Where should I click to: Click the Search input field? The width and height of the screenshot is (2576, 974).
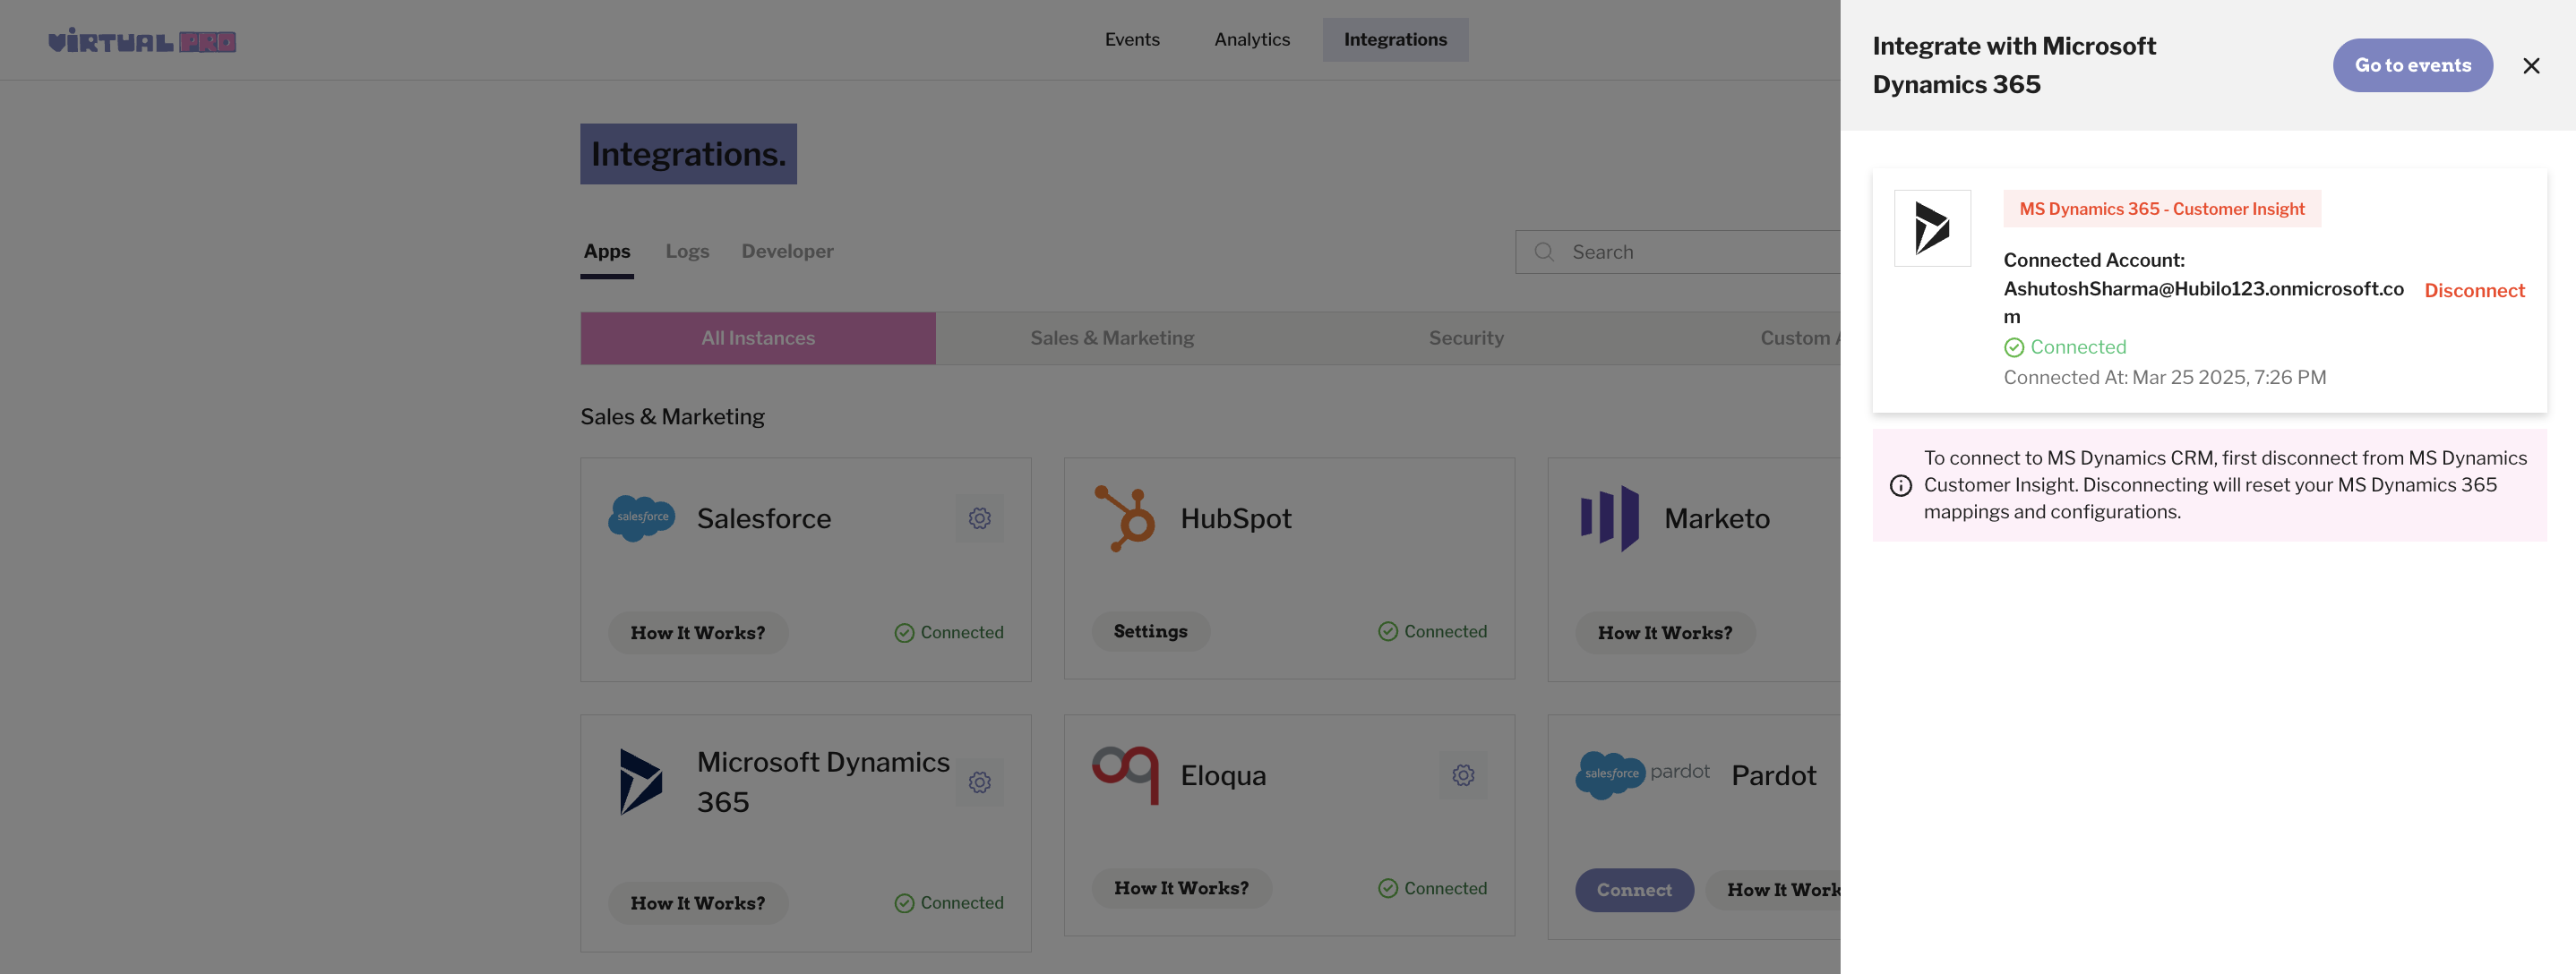1677,252
